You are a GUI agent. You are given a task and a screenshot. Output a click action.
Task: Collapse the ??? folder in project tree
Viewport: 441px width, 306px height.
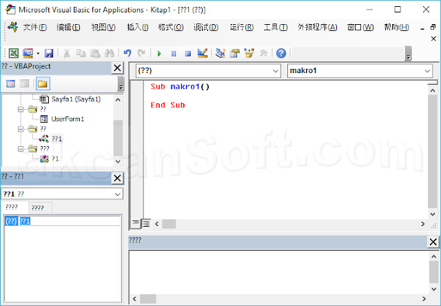coord(21,148)
